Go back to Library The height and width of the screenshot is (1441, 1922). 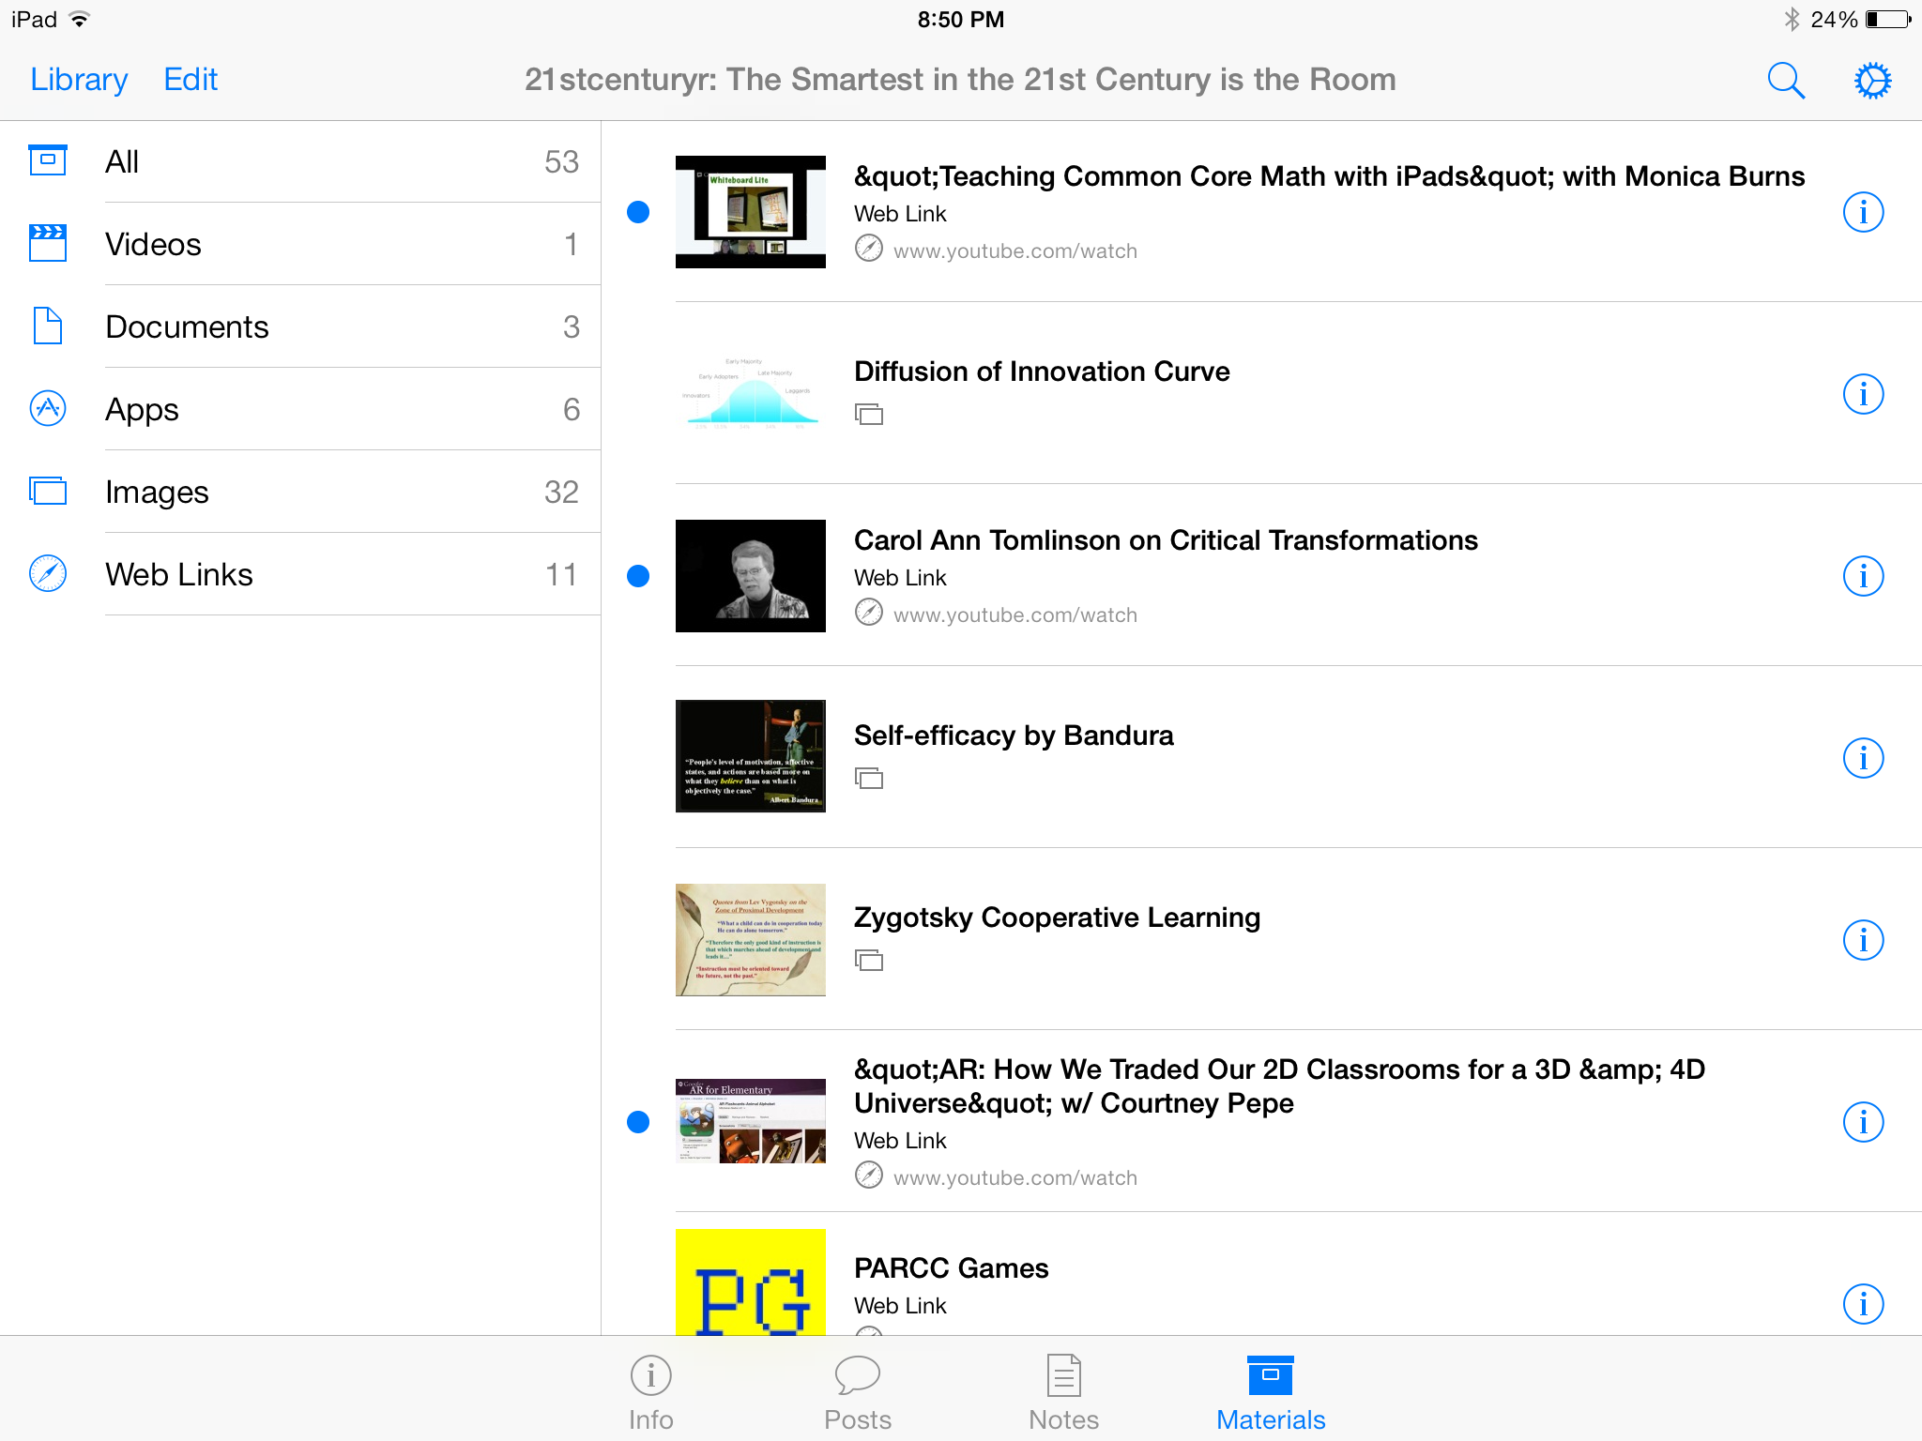pyautogui.click(x=79, y=80)
